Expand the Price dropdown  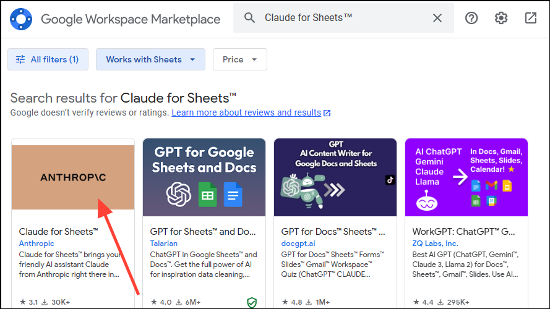point(240,59)
